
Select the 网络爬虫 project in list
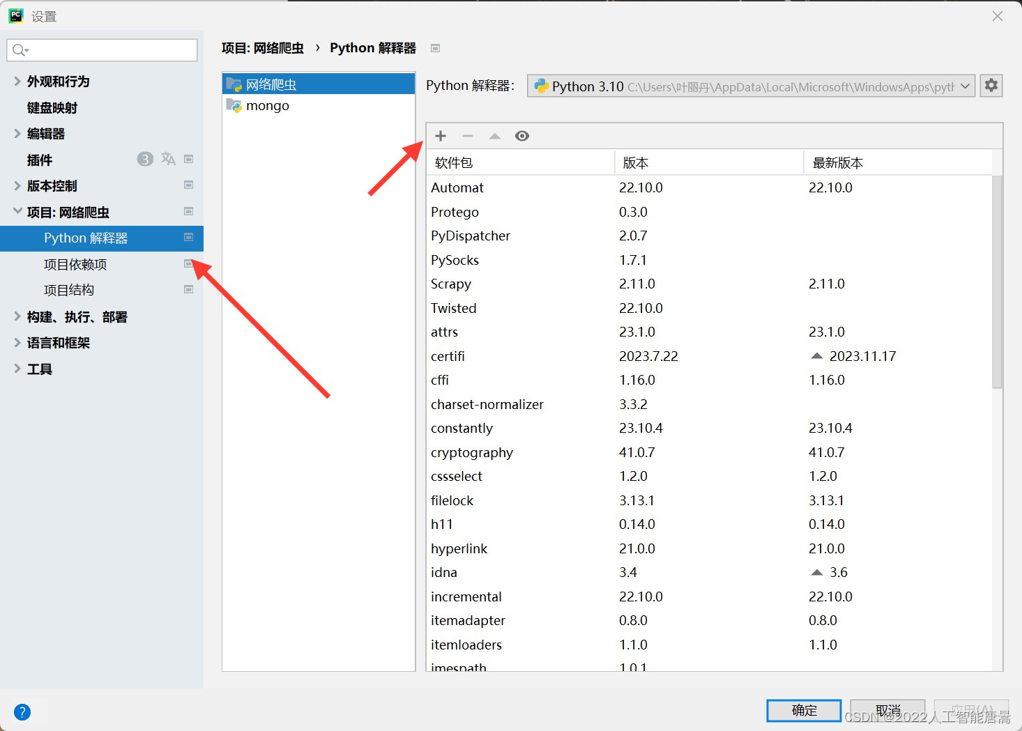tap(319, 84)
